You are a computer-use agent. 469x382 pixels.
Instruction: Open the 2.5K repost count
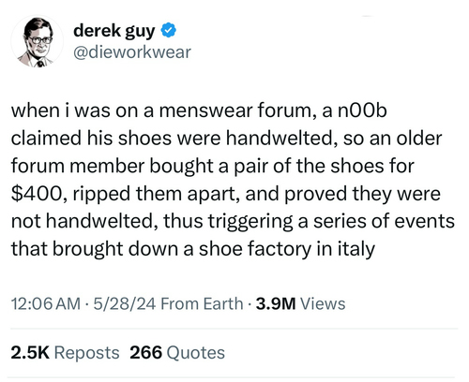click(30, 353)
